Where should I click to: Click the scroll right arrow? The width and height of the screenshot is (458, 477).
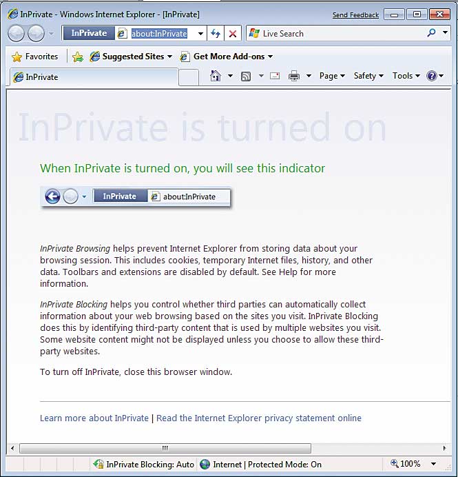445,448
